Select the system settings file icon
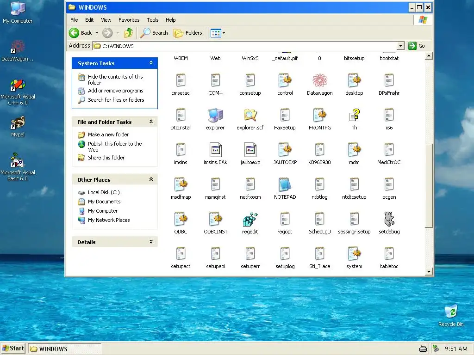Screen dimensions: 474x355 click(x=354, y=254)
